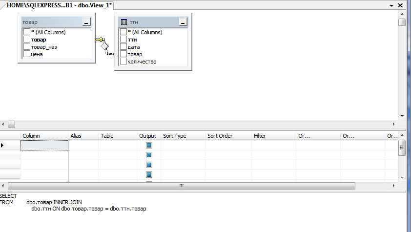This screenshot has width=411, height=232.
Task: Toggle Output checkbox in second grid row
Action: (149, 155)
